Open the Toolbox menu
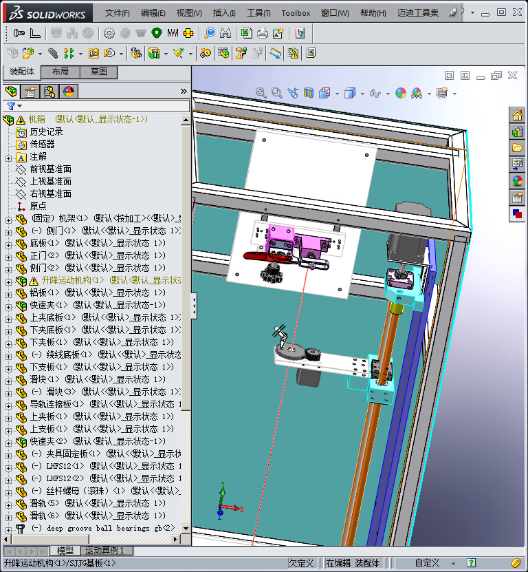The image size is (528, 572). (296, 13)
